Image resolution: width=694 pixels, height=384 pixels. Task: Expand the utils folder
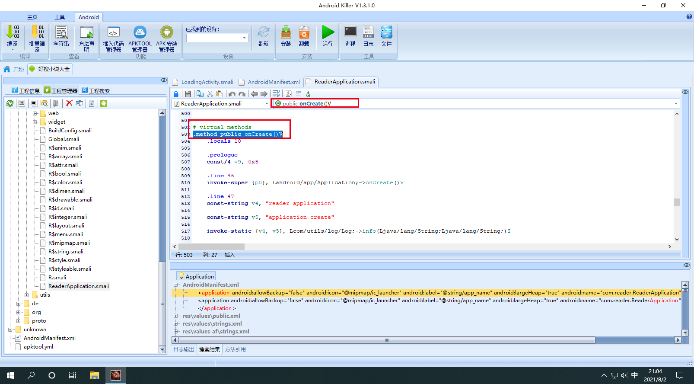tap(27, 295)
